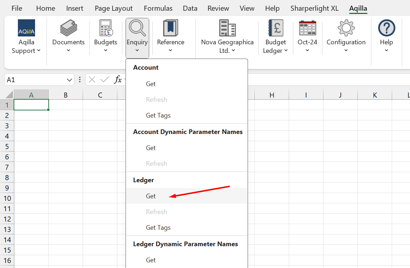Choose Get under the Ledger section
The height and width of the screenshot is (268, 410).
click(151, 196)
